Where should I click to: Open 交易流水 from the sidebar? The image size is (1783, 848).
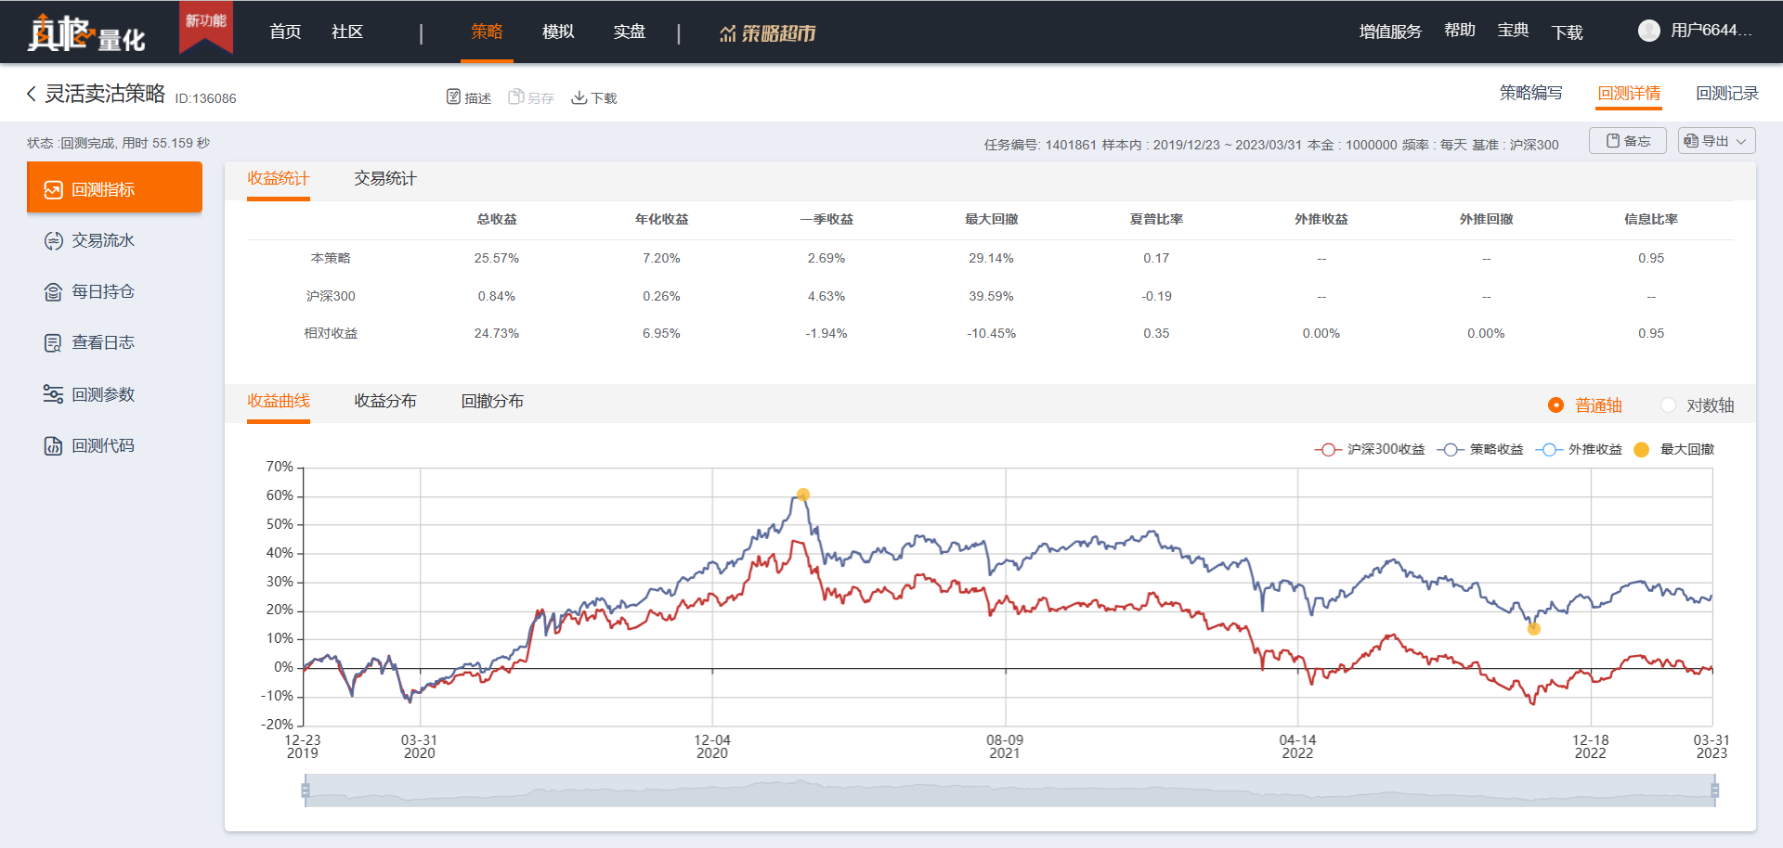coord(102,241)
